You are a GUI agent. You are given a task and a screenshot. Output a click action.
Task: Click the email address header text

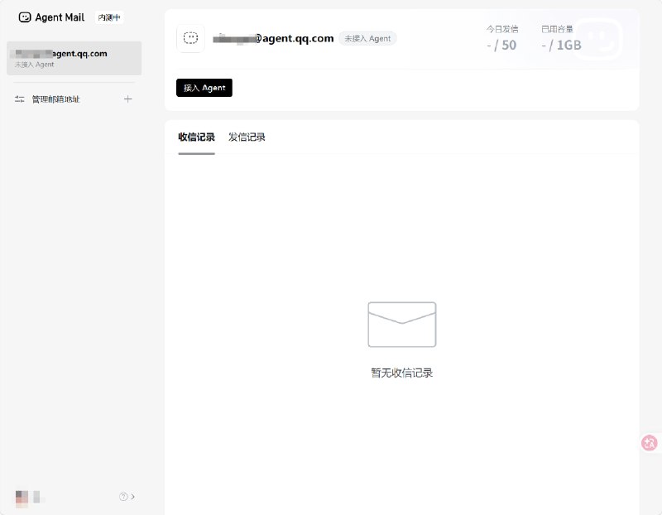(273, 38)
